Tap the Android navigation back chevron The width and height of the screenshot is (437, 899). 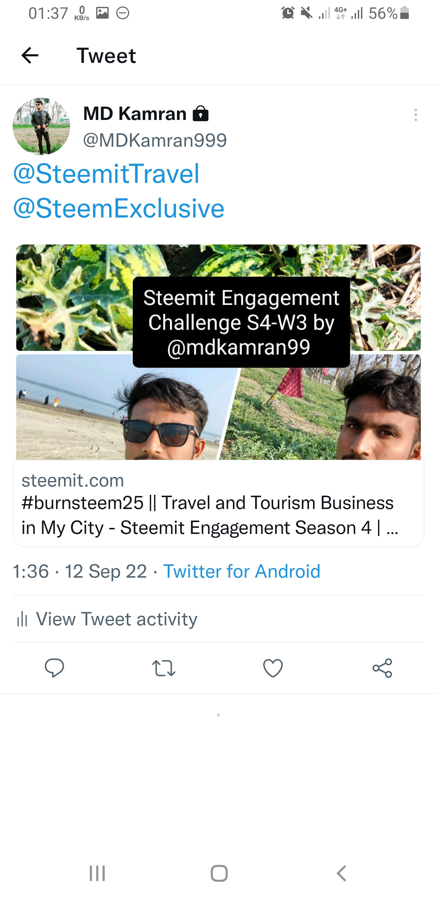341,873
